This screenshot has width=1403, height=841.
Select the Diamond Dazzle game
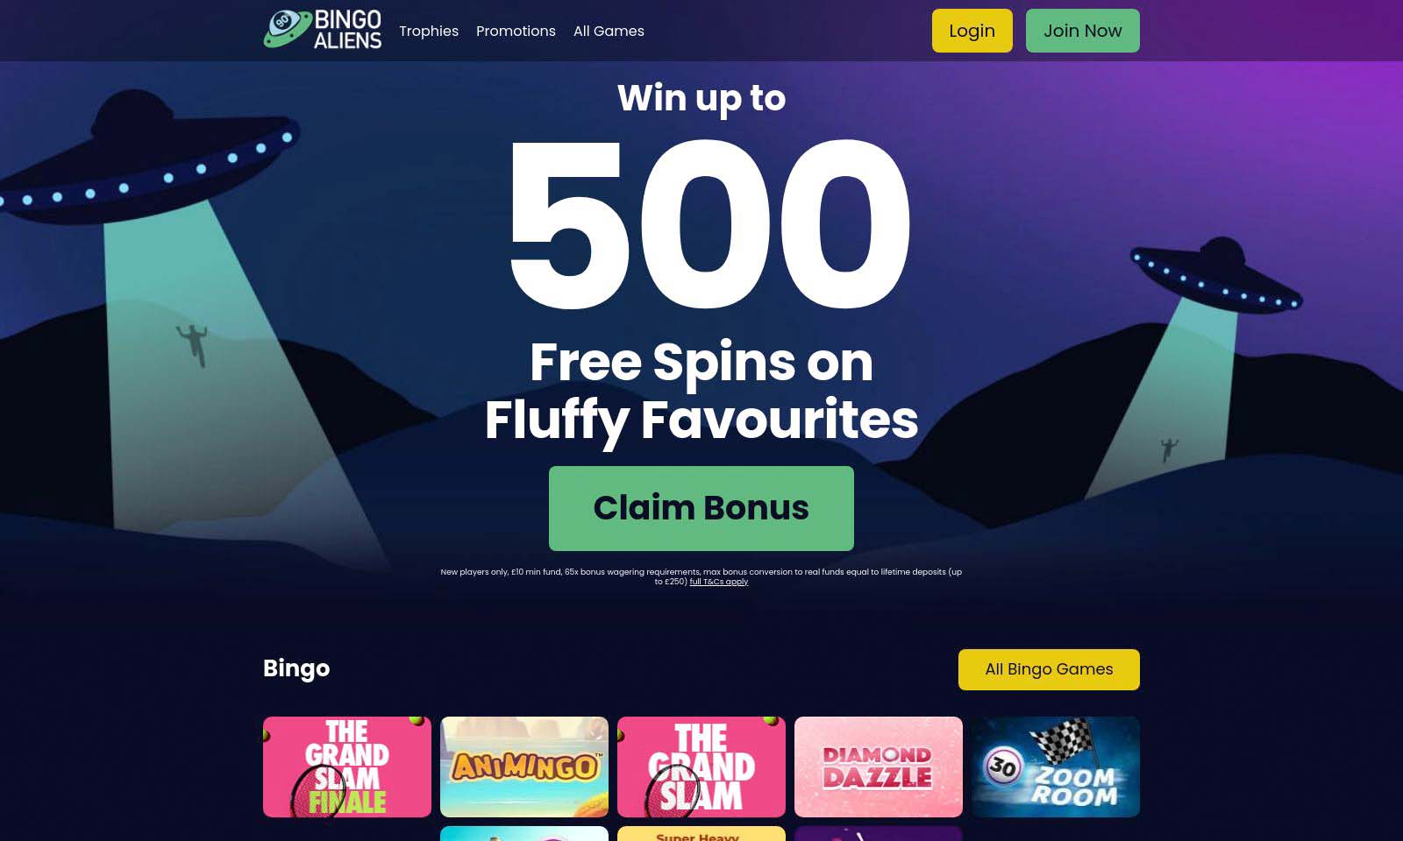tap(879, 767)
